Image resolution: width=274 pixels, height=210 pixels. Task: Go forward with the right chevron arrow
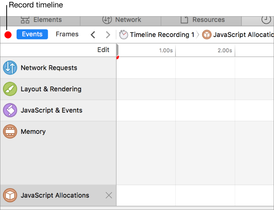(108, 35)
